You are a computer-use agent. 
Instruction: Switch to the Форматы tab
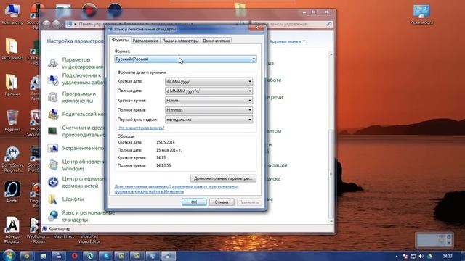coord(120,40)
